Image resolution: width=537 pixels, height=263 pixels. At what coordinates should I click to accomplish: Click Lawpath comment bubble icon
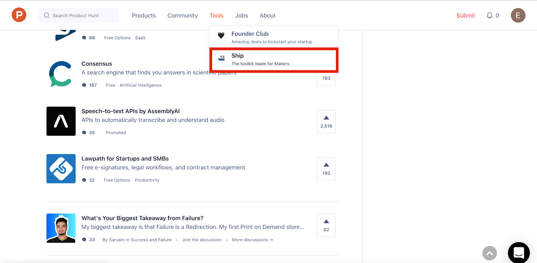84,180
